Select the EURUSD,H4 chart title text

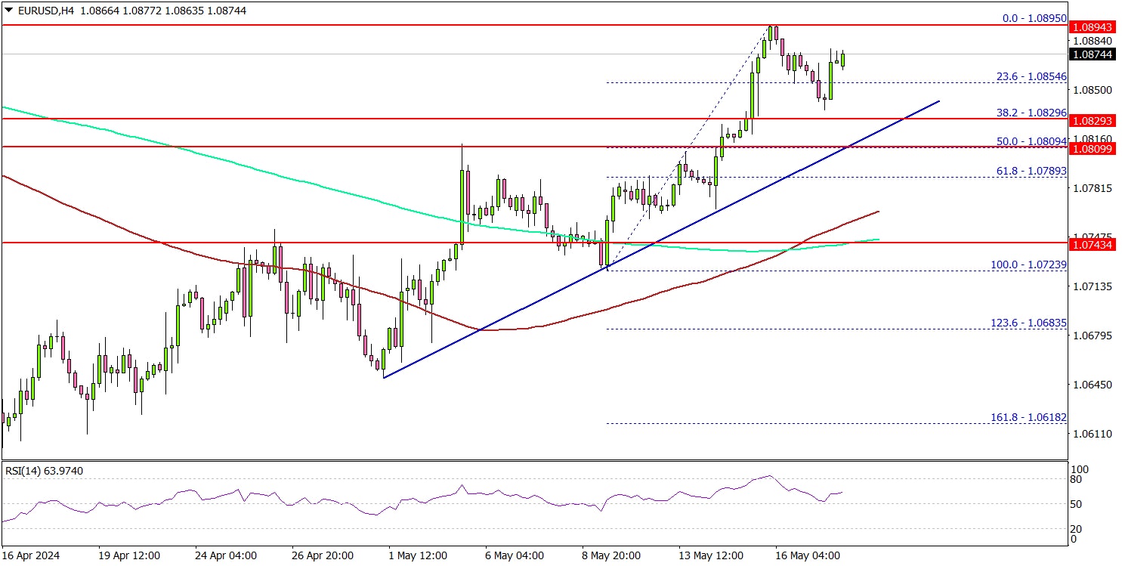coord(38,11)
